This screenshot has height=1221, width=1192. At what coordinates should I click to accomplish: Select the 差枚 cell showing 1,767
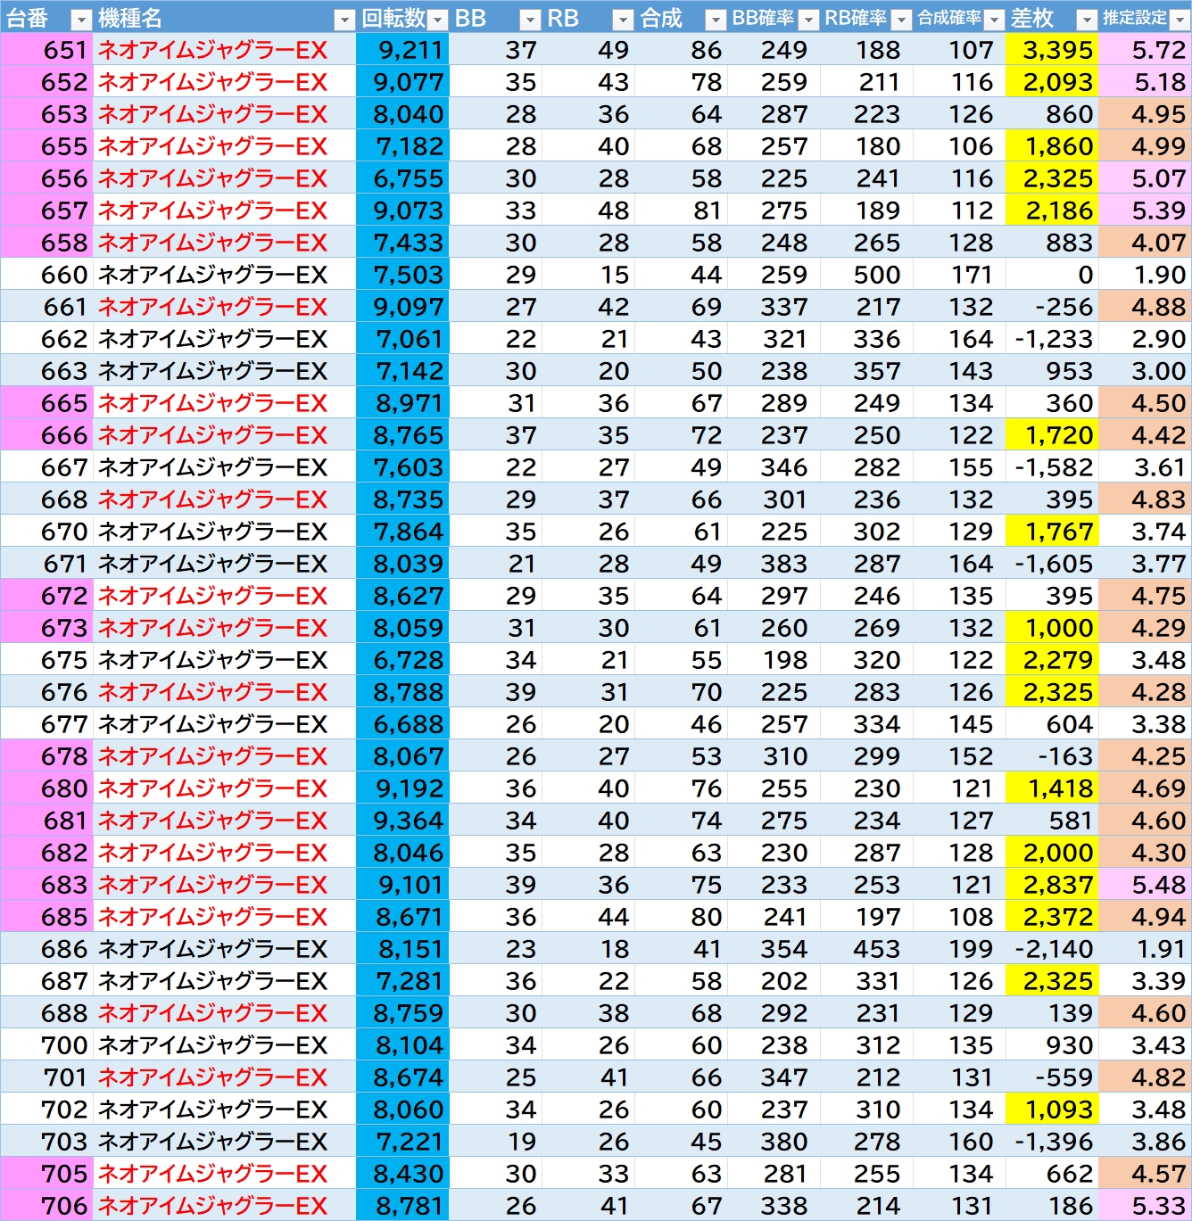tap(1052, 532)
